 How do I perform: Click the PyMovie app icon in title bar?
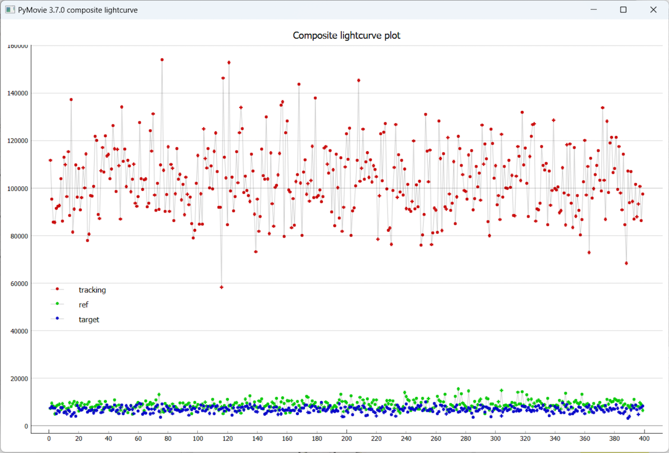pos(9,10)
